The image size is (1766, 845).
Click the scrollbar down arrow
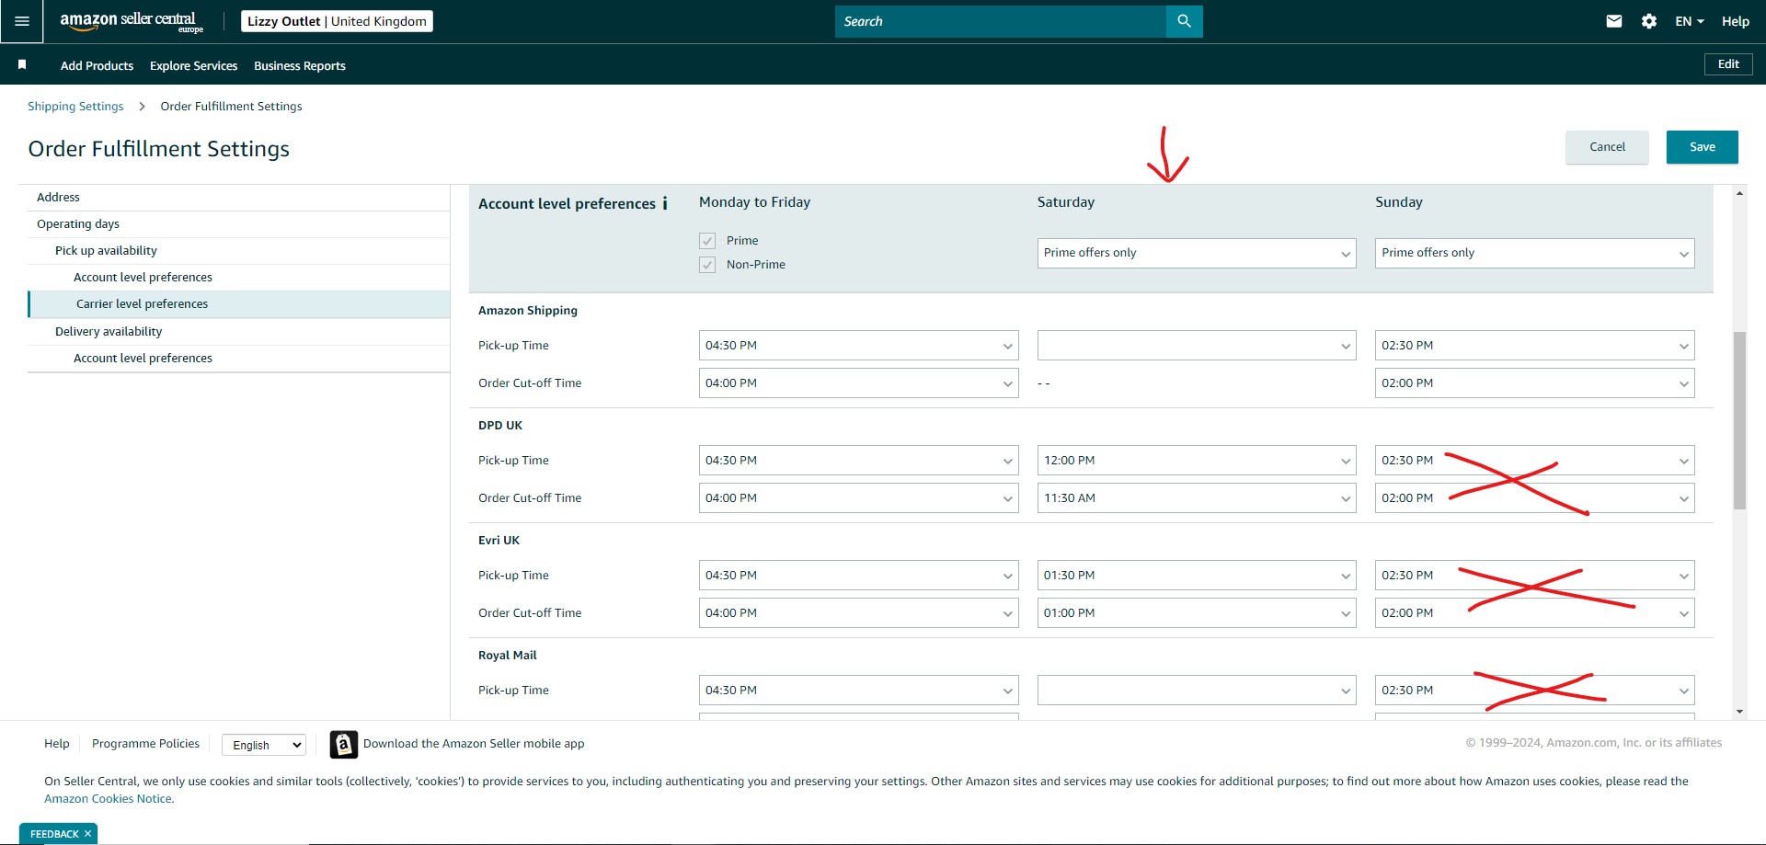1739,712
